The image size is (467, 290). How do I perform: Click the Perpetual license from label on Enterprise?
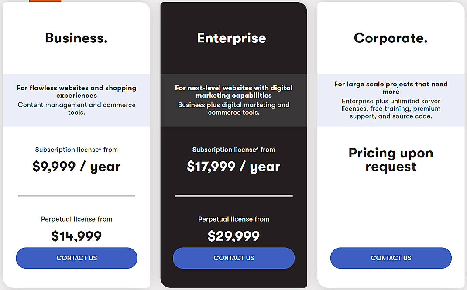(x=233, y=219)
